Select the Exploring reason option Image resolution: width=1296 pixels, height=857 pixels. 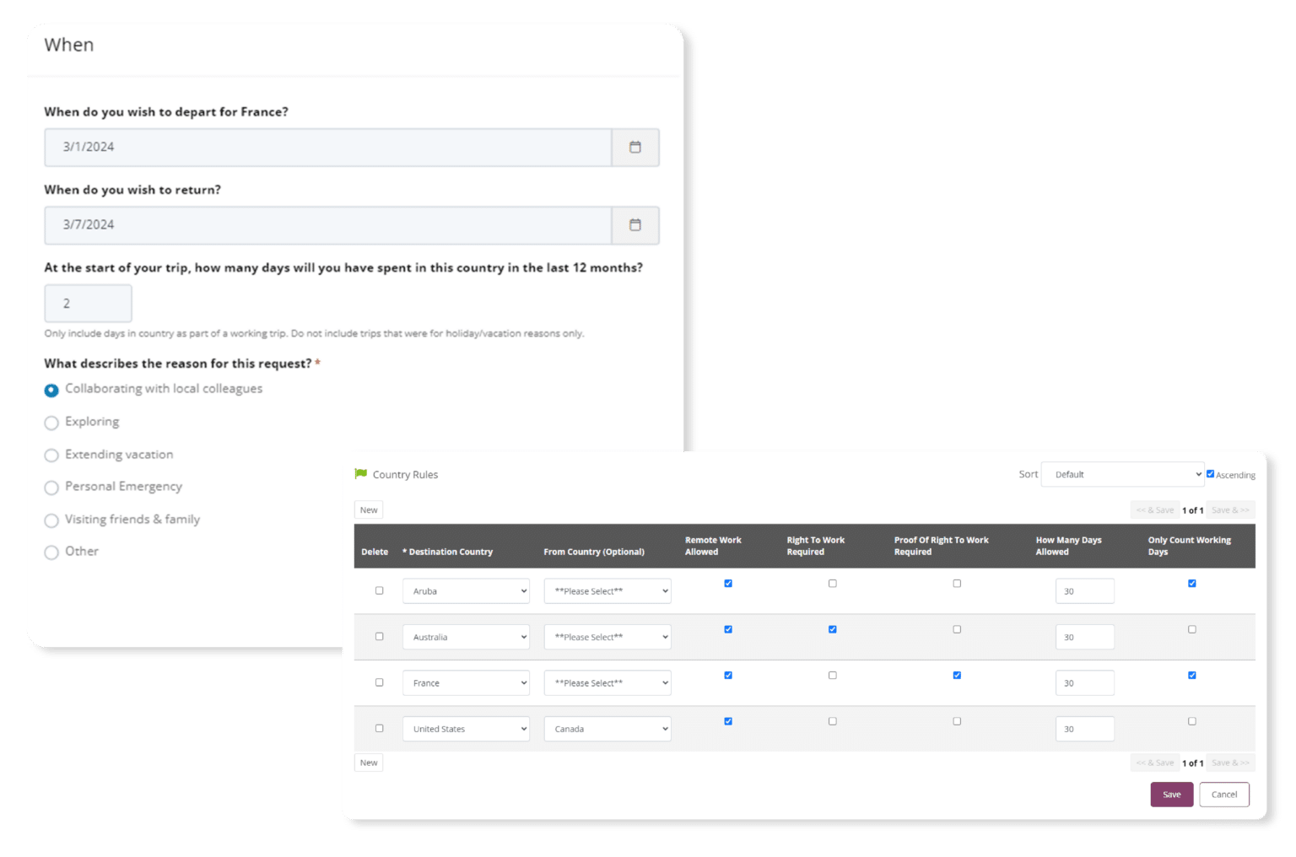pyautogui.click(x=51, y=423)
